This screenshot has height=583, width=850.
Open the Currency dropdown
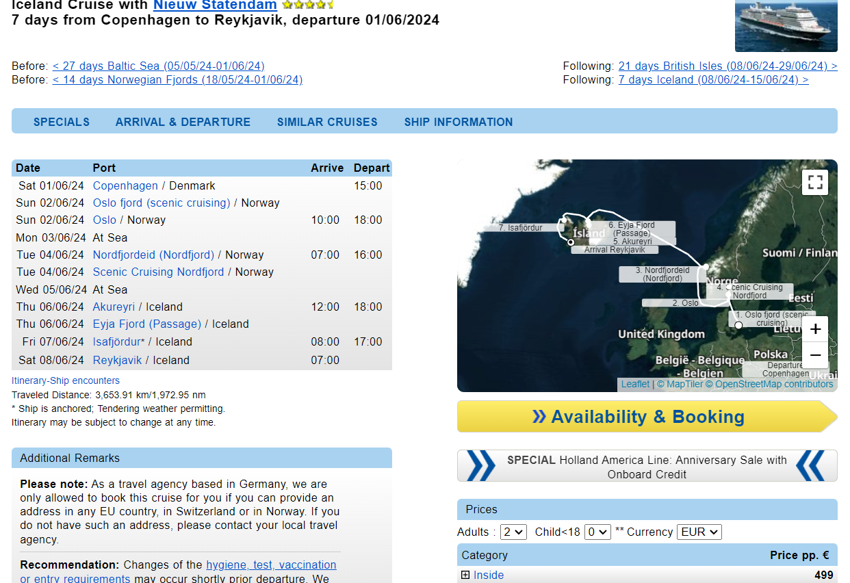click(699, 532)
